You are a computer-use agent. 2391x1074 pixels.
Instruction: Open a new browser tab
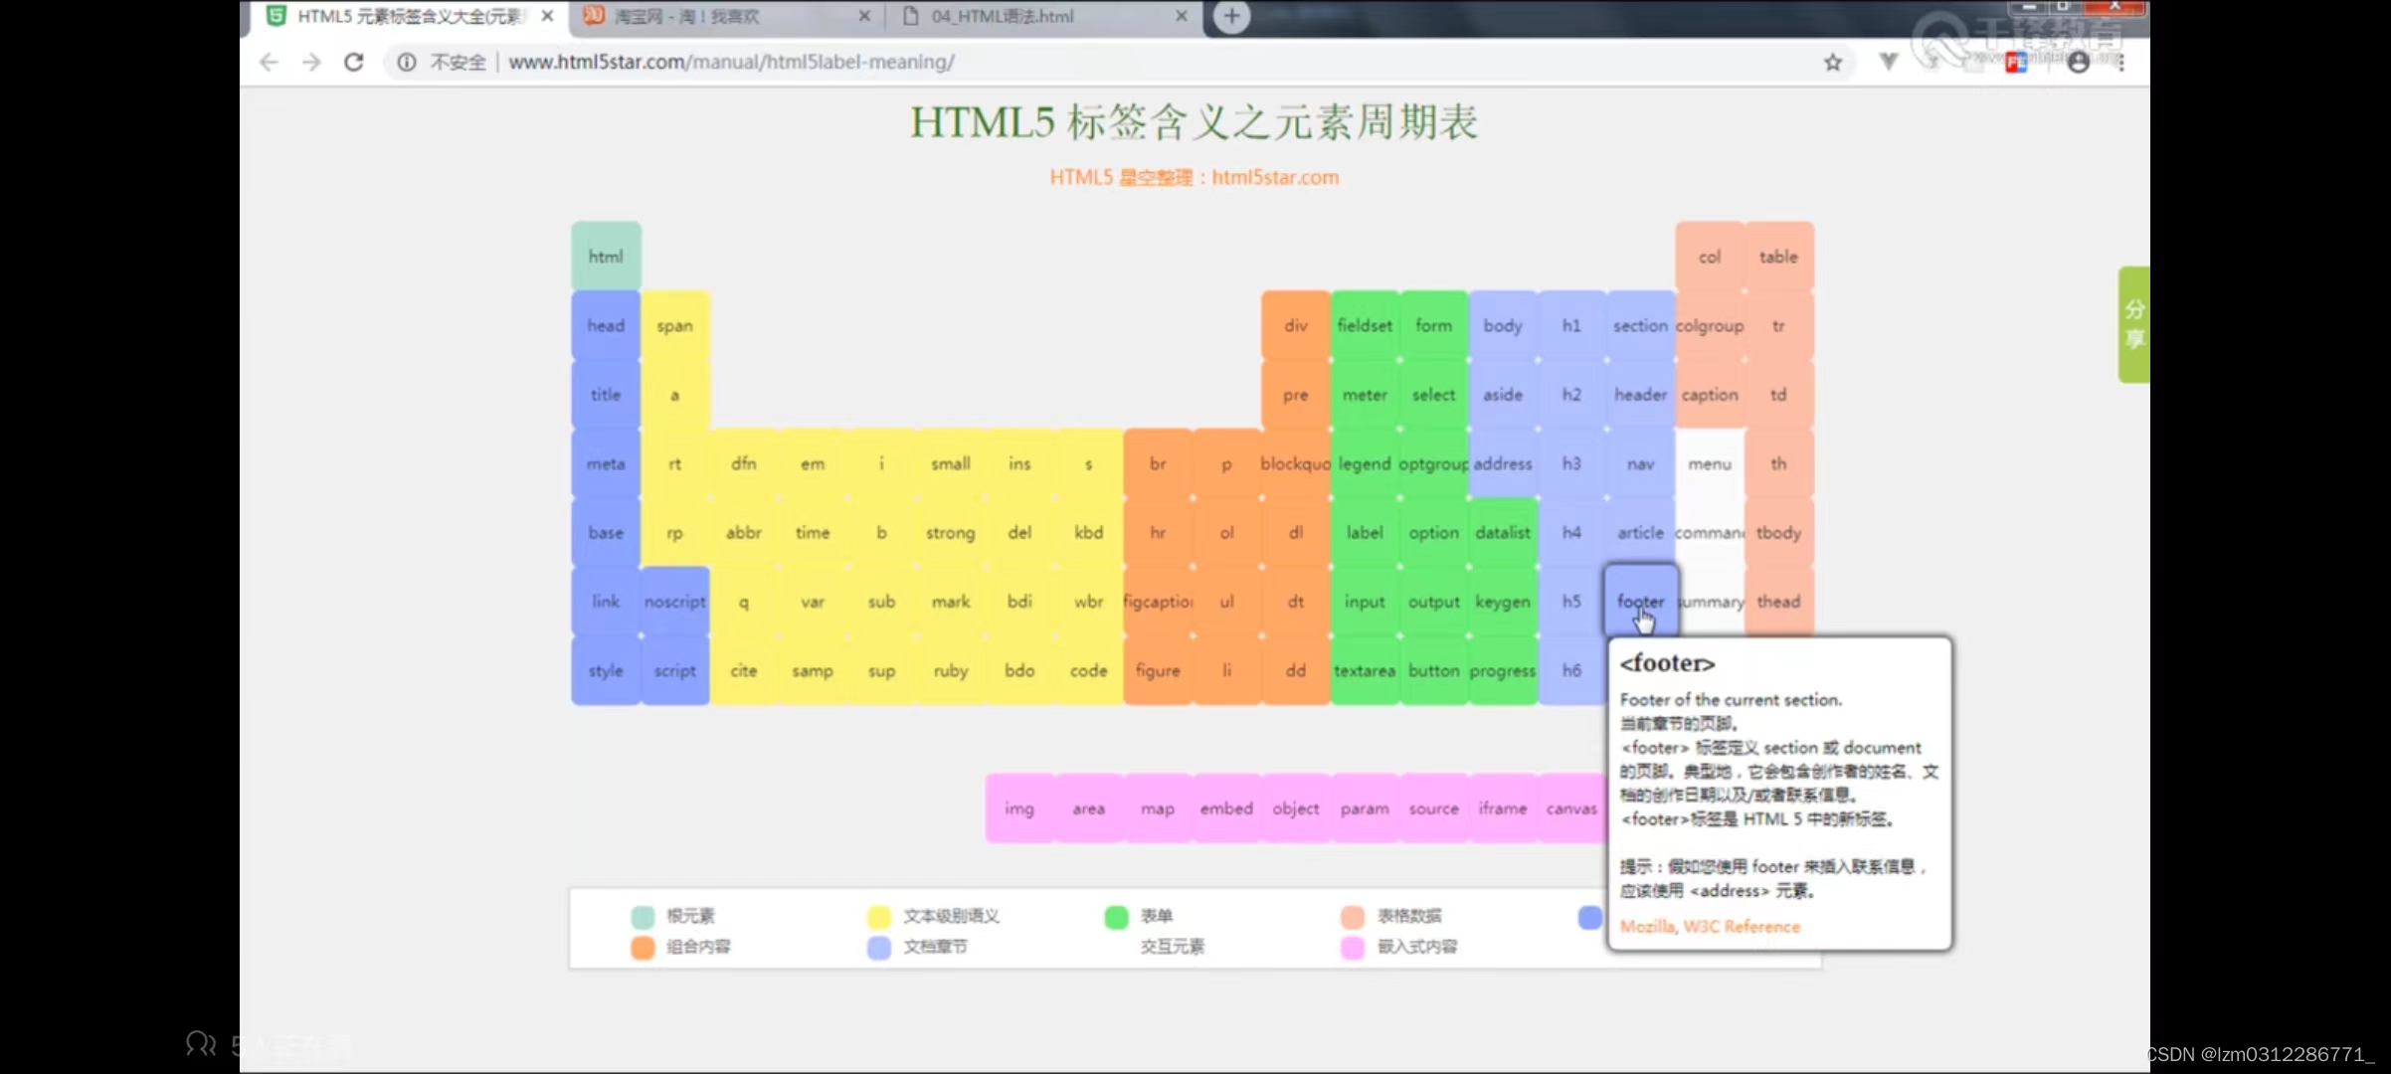point(1231,16)
